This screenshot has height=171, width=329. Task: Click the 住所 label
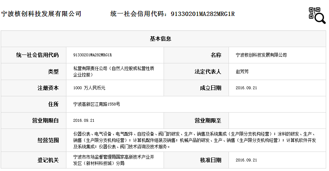click(53, 104)
